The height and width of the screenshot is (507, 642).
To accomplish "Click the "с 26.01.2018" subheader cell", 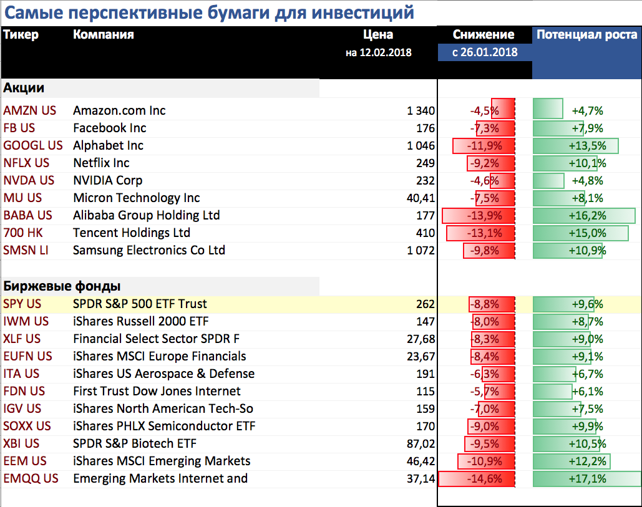I will coord(485,52).
